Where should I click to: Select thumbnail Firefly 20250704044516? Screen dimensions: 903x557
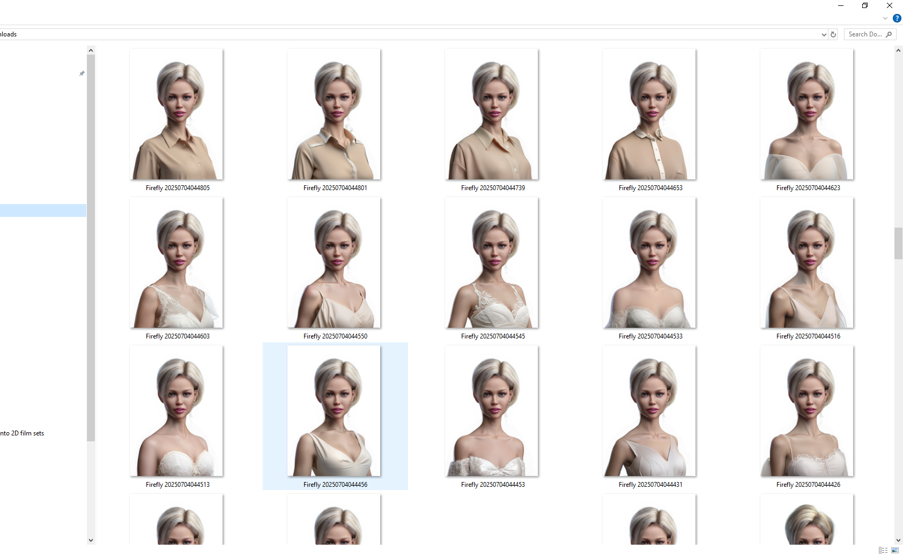click(807, 262)
